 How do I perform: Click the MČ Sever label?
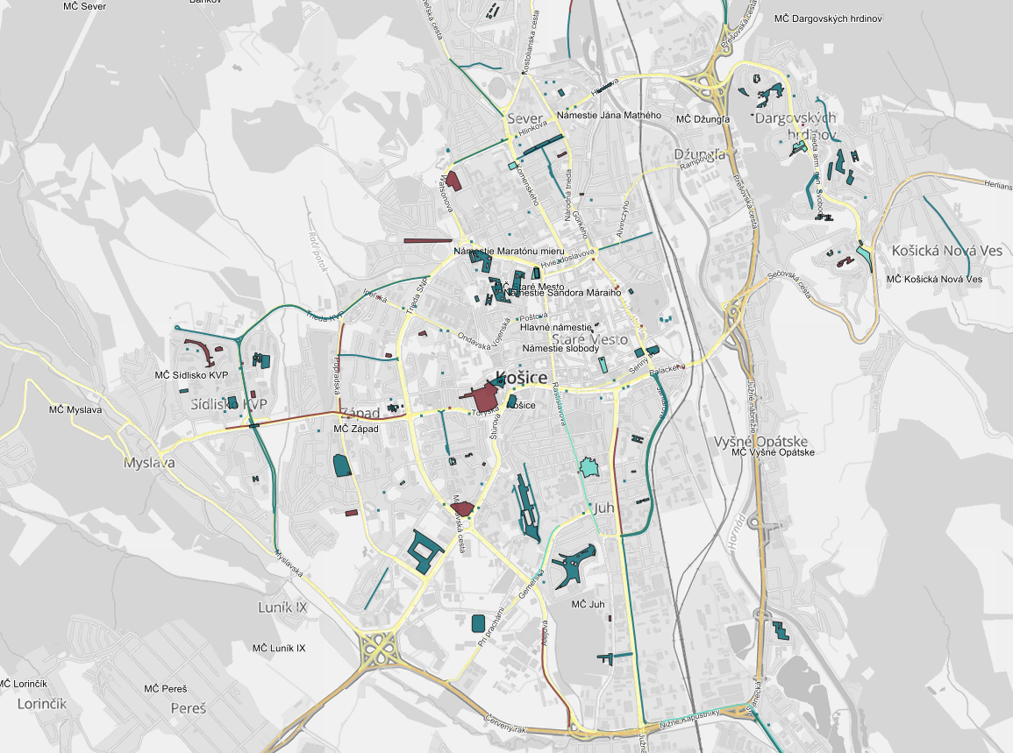pos(85,6)
